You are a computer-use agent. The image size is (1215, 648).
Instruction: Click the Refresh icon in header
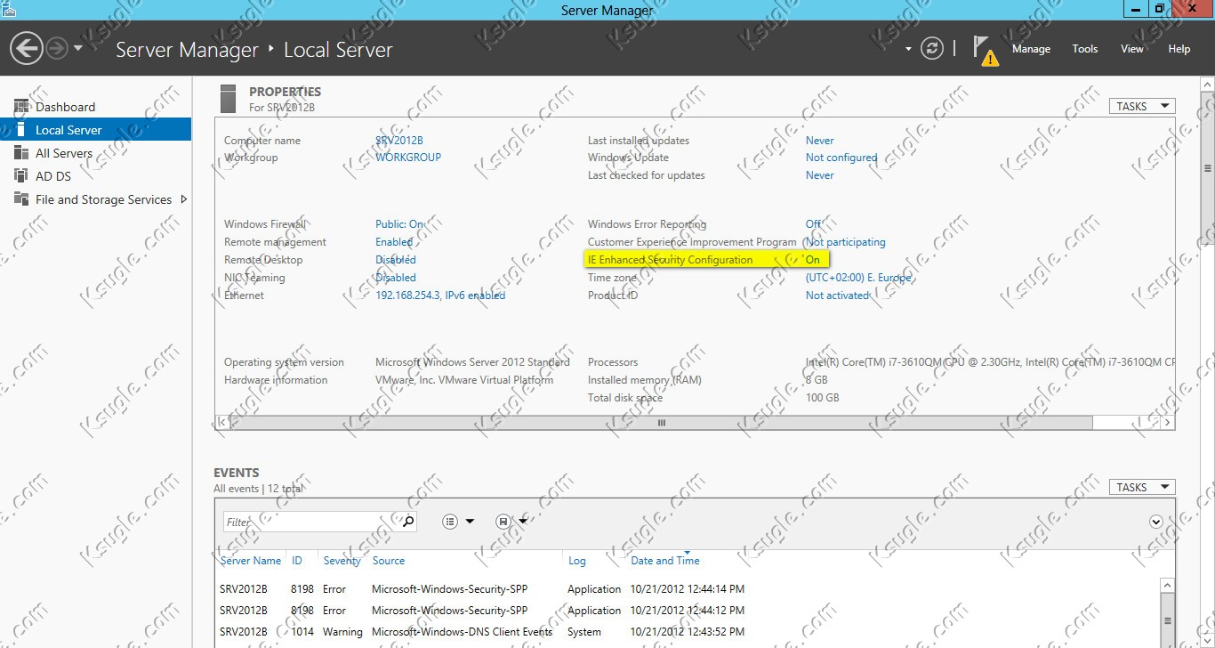(x=931, y=48)
